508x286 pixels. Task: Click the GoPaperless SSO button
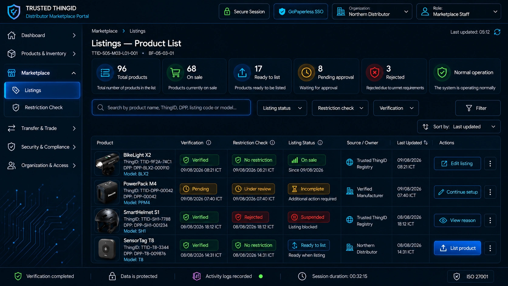(x=301, y=12)
